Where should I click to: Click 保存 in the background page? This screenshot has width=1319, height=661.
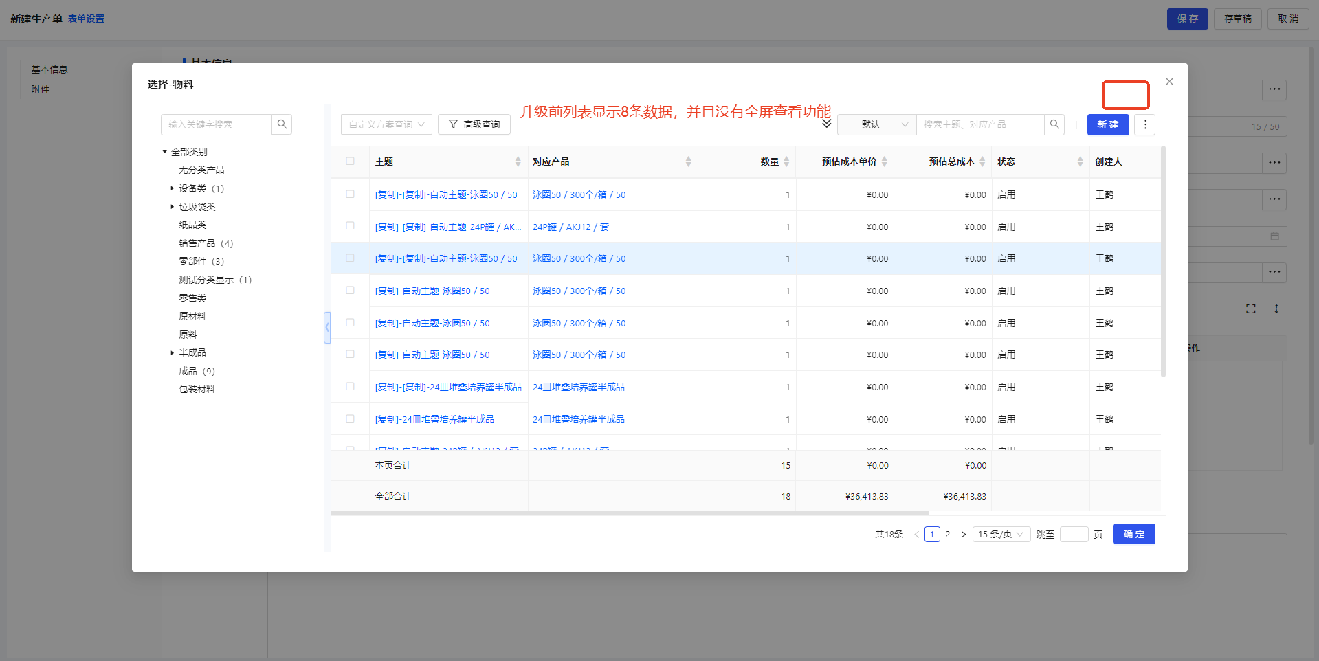tap(1187, 19)
